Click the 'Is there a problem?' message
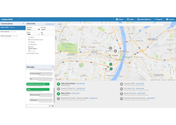176x125 pixels. [x=41, y=74]
